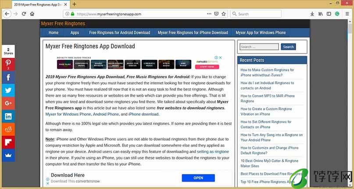Open page actions three-dots menu

(x=209, y=14)
